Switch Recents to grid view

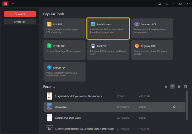click(x=179, y=86)
